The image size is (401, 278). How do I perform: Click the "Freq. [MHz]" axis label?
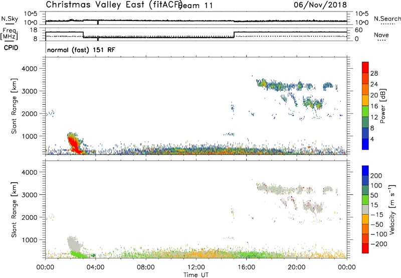point(9,34)
